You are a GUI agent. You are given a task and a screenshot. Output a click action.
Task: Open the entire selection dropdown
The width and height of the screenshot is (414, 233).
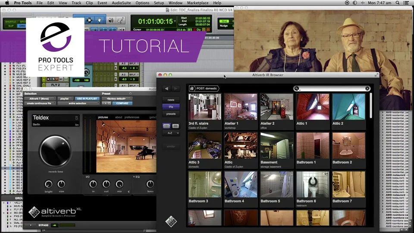click(x=78, y=103)
